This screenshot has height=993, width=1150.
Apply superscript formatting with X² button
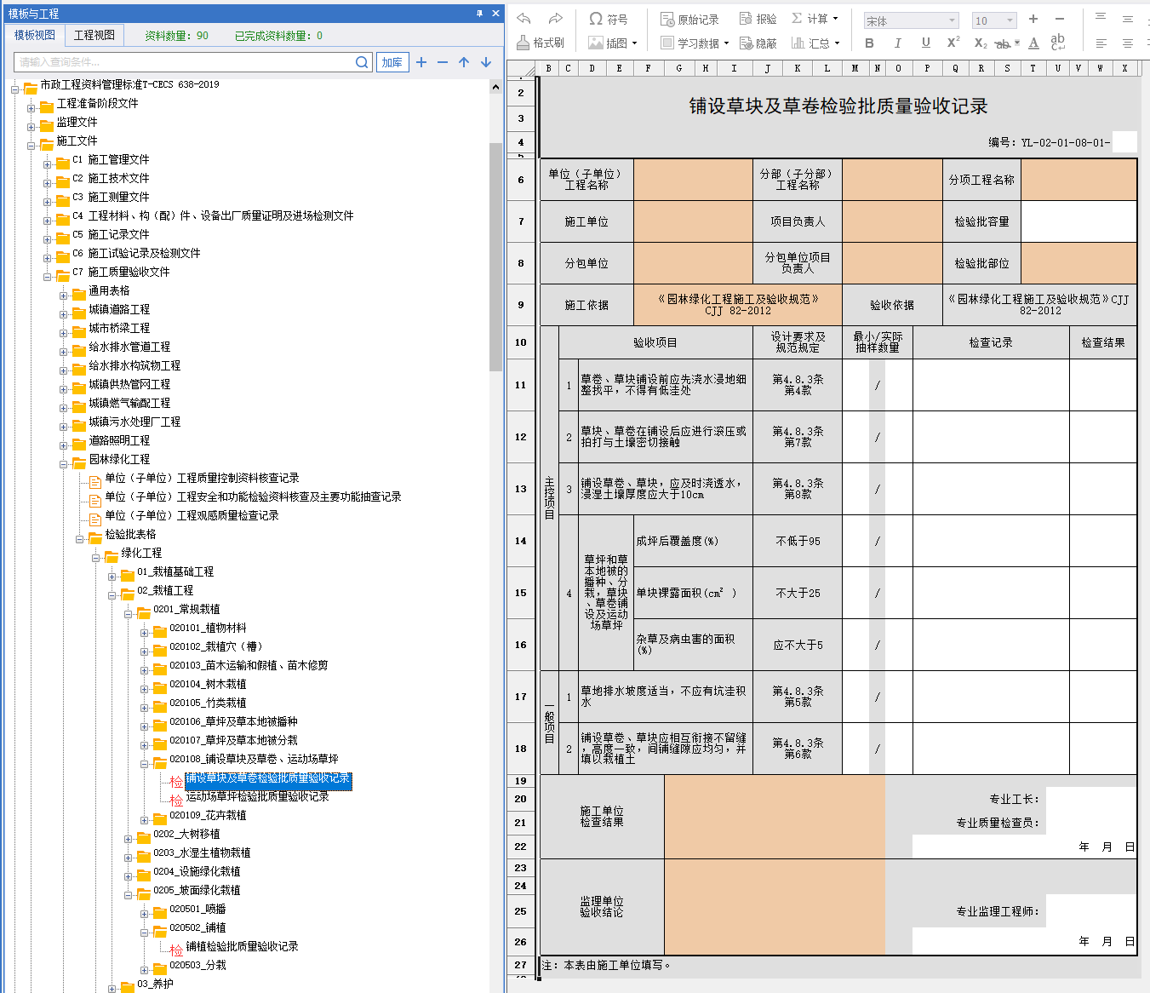pos(953,43)
